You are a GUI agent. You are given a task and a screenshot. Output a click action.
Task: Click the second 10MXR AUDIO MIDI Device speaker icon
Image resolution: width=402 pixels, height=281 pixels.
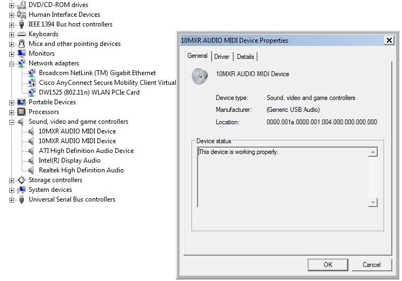point(31,141)
